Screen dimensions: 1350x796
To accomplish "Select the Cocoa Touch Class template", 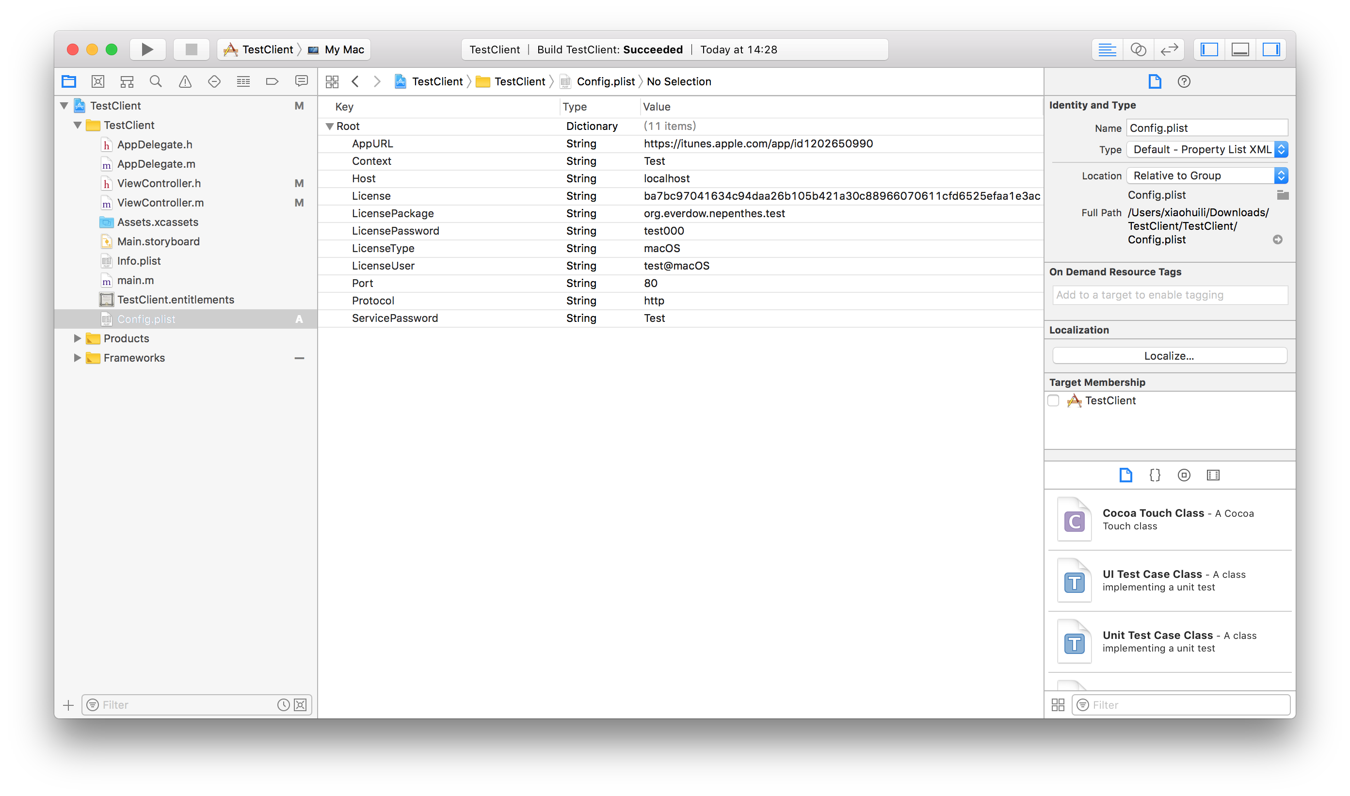I will [x=1170, y=520].
